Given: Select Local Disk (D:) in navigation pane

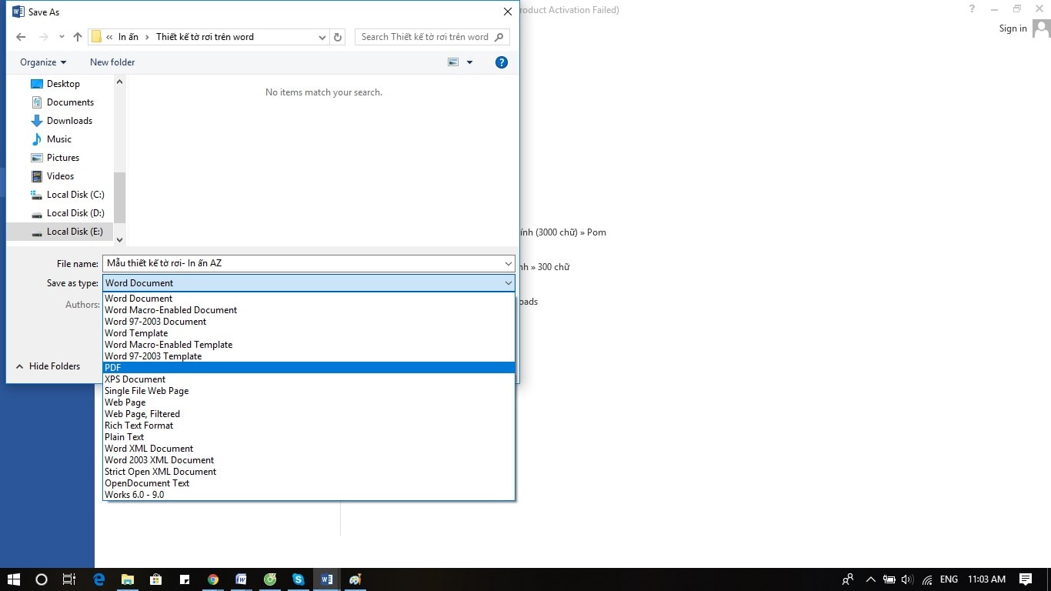Looking at the screenshot, I should (75, 213).
